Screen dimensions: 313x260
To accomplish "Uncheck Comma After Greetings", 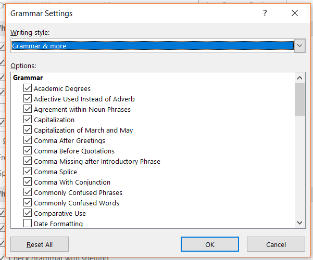I will (28, 140).
